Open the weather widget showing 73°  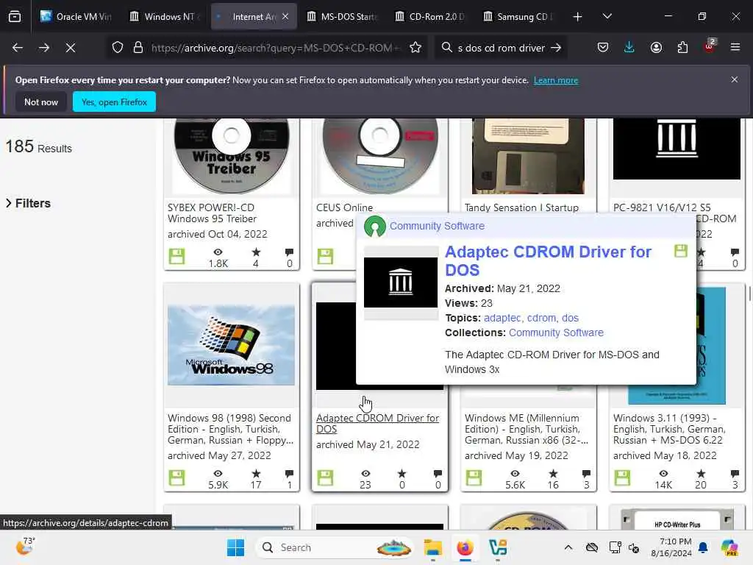[x=24, y=547]
